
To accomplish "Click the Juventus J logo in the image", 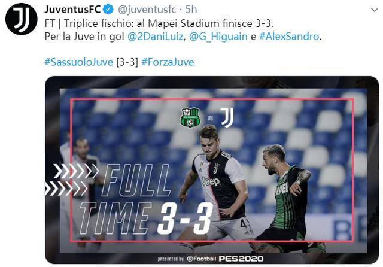I will click(x=227, y=117).
